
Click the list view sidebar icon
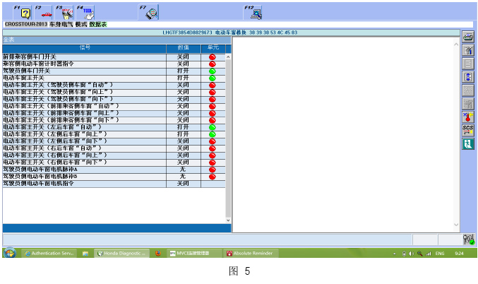[x=468, y=64]
